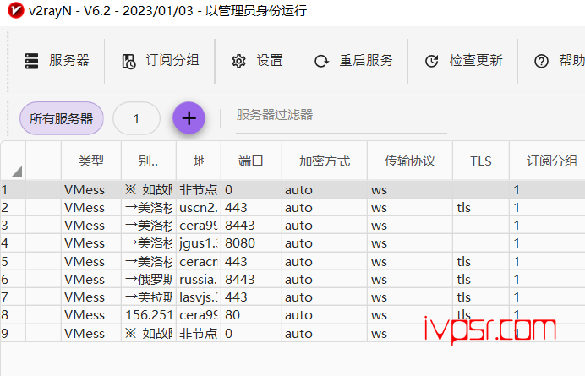The height and width of the screenshot is (376, 585).
Task: Click the VMess cell in row 3
Action: tap(91, 226)
